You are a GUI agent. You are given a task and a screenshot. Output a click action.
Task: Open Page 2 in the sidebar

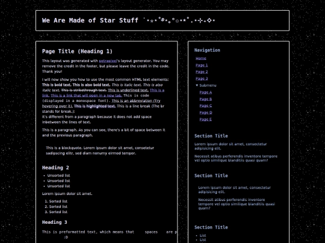(202, 72)
